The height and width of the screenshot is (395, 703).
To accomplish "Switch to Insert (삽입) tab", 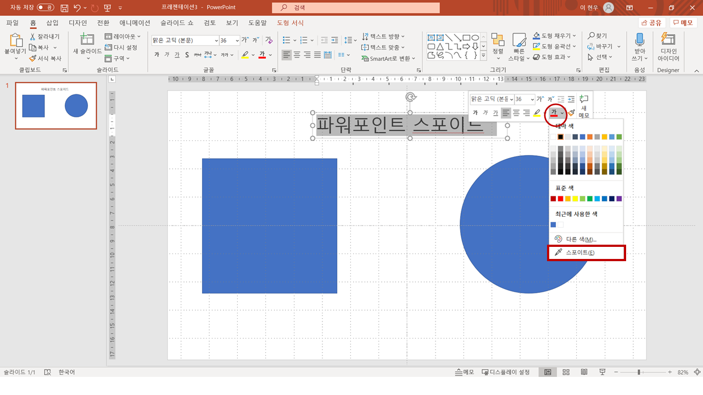I will coord(52,23).
